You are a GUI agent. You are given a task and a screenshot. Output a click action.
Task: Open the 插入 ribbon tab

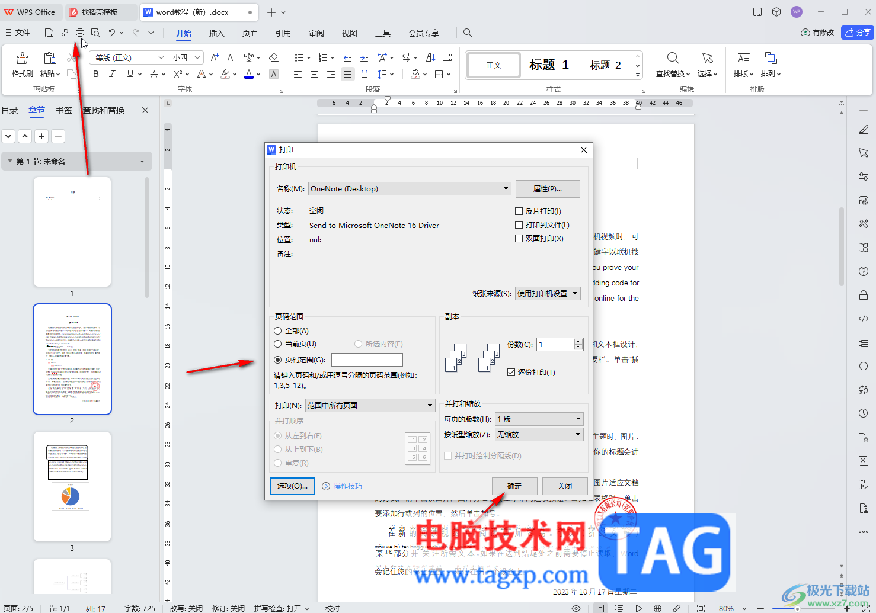click(217, 33)
